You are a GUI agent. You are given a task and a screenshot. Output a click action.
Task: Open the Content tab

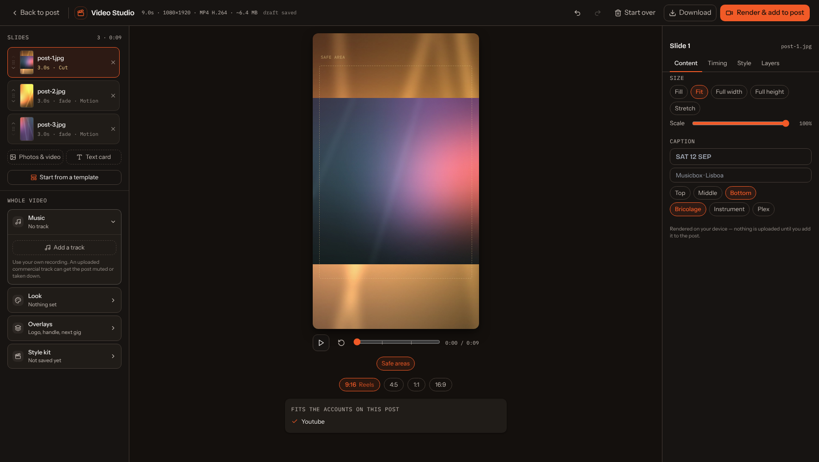(686, 63)
